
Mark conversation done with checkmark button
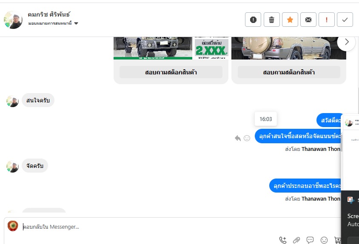[x=345, y=20]
